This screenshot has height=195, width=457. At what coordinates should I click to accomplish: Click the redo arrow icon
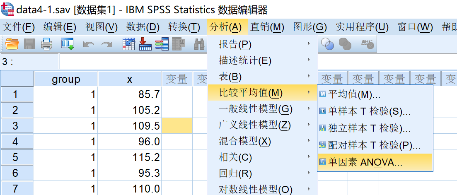pyautogui.click(x=107, y=44)
